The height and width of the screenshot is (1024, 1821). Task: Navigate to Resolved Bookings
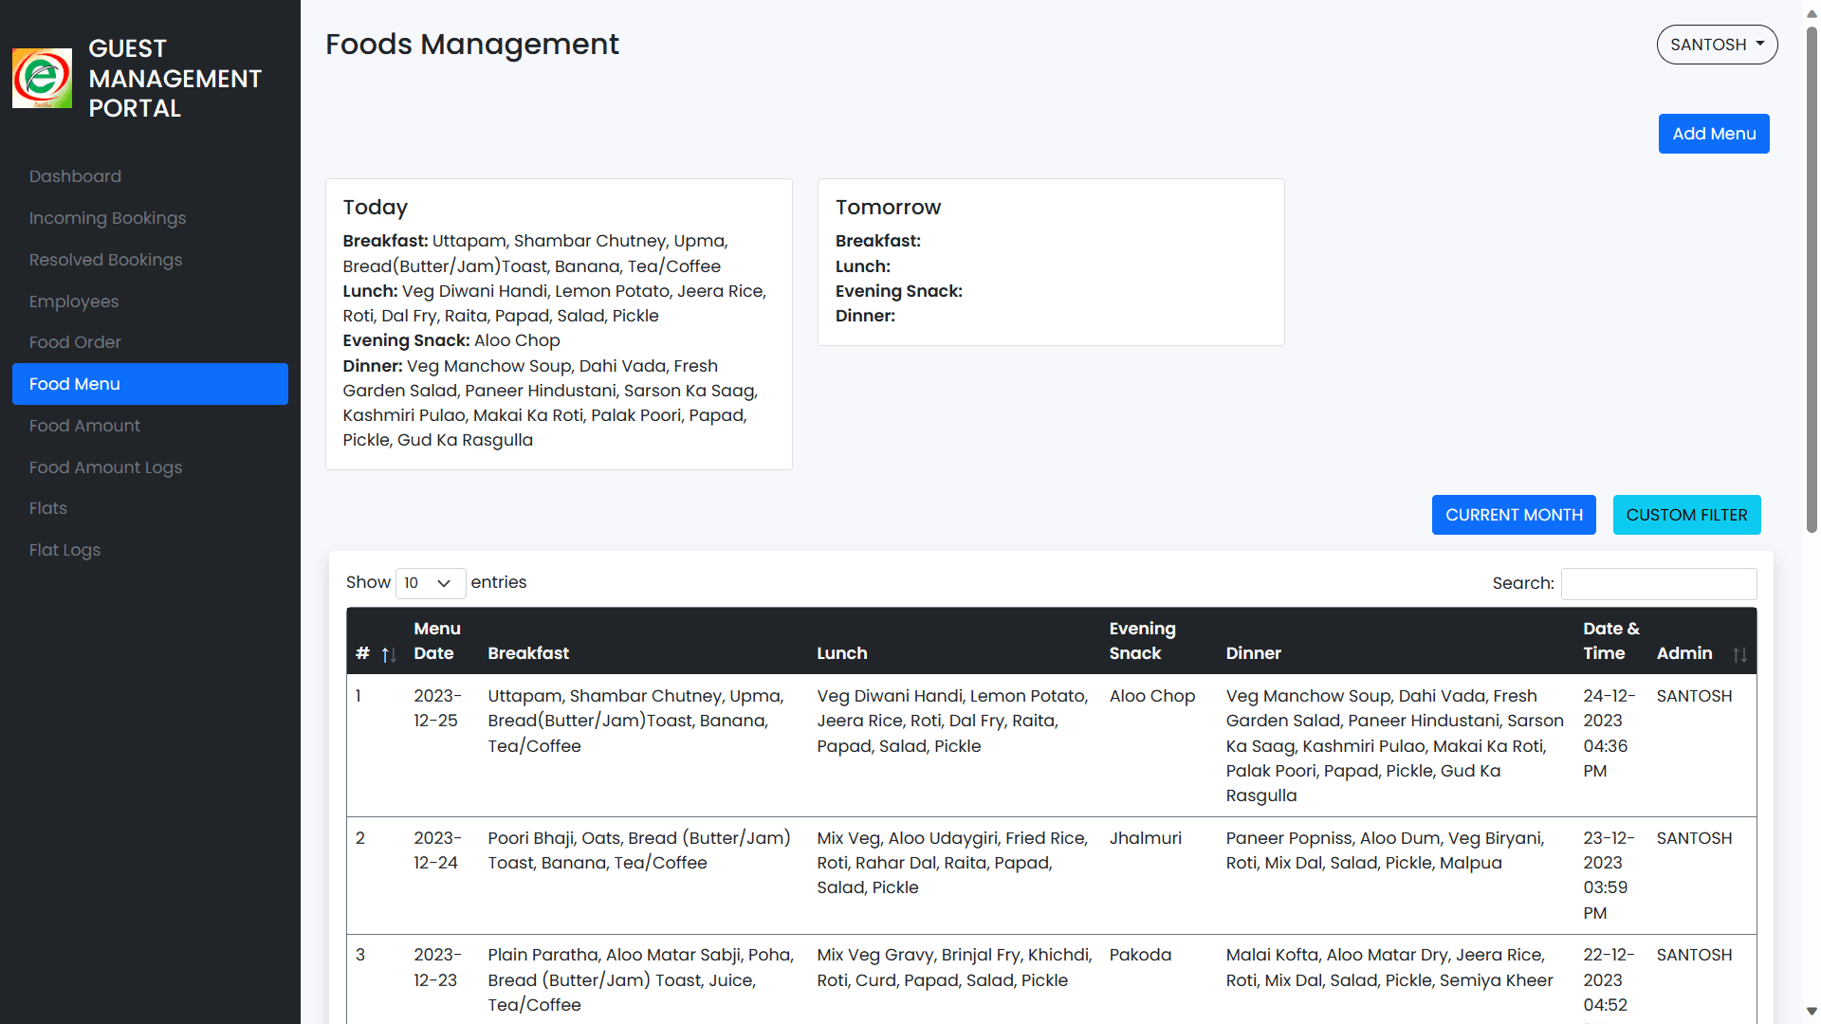pyautogui.click(x=105, y=260)
